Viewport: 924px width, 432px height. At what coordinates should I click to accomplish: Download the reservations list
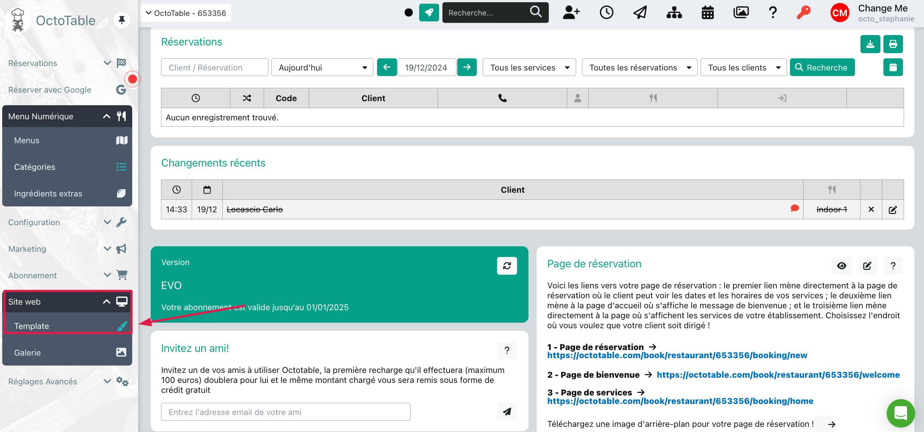click(x=870, y=45)
